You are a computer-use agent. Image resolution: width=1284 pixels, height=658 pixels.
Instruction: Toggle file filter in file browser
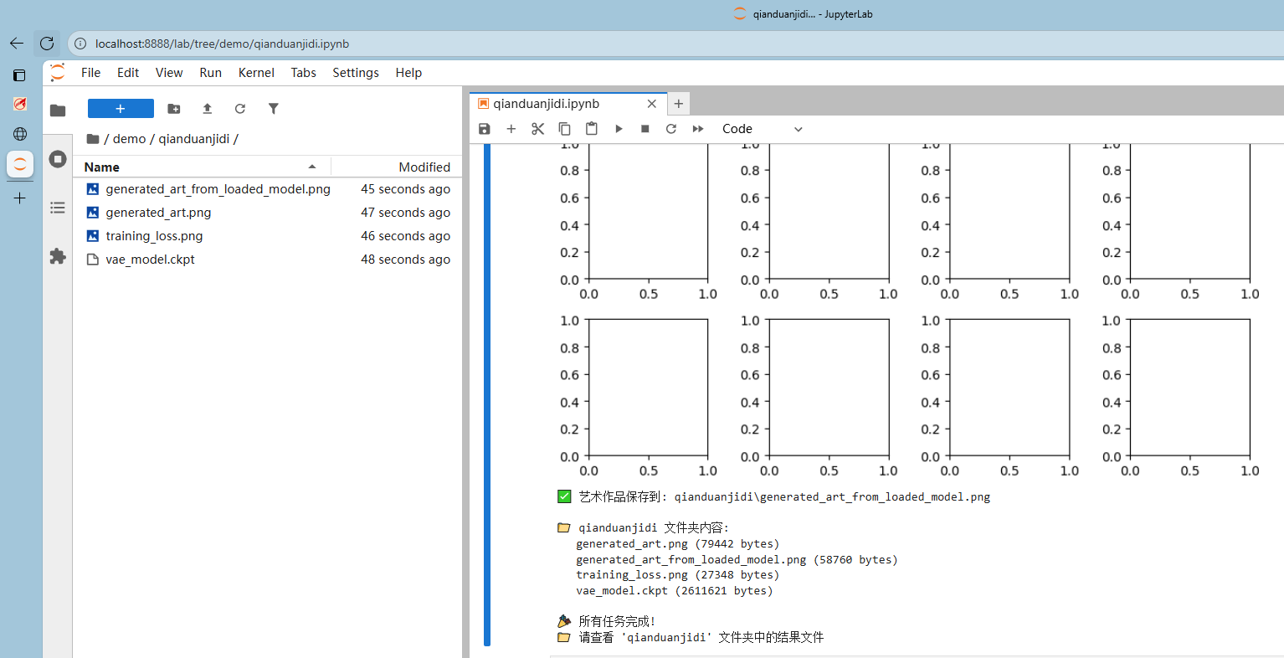[x=273, y=109]
